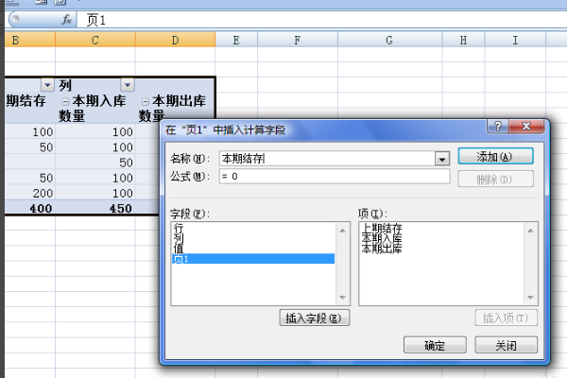Click the 公式 formula input field
The height and width of the screenshot is (378, 567).
pyautogui.click(x=335, y=177)
